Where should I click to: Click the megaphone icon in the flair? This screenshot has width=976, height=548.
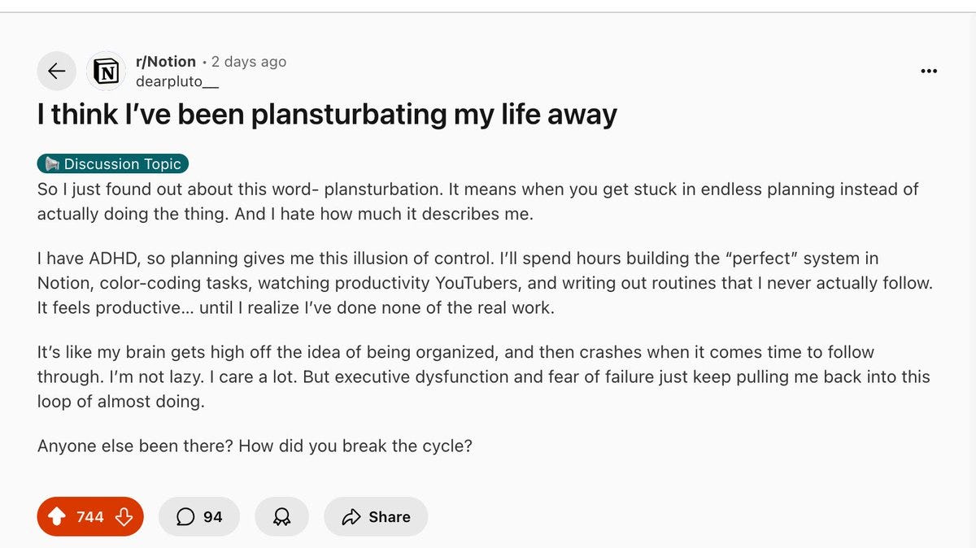[51, 164]
